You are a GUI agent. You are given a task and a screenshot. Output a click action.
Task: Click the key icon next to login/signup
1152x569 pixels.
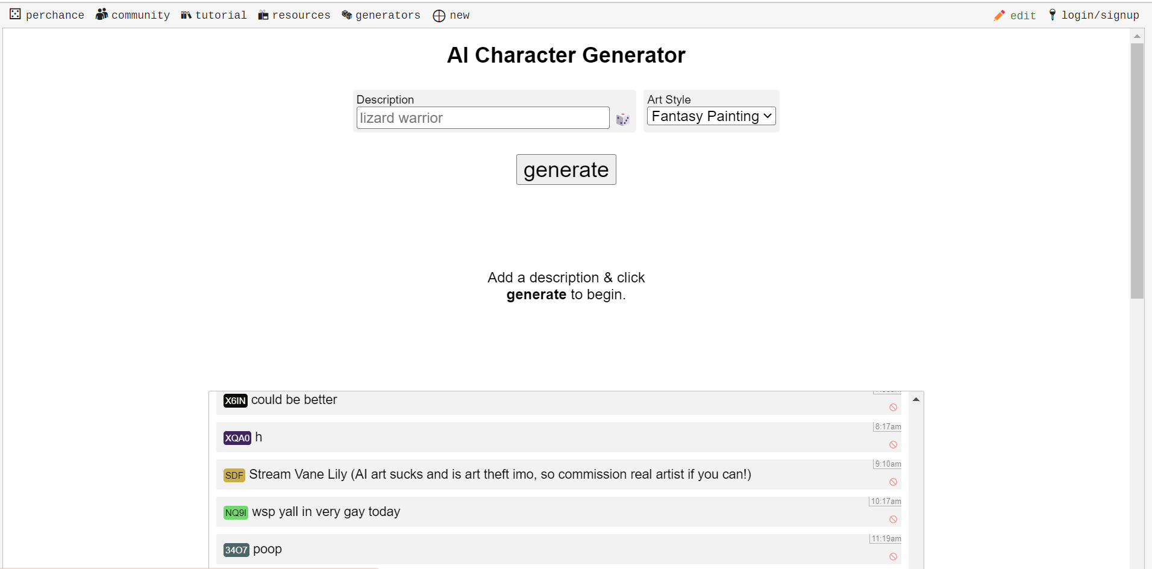tap(1053, 15)
